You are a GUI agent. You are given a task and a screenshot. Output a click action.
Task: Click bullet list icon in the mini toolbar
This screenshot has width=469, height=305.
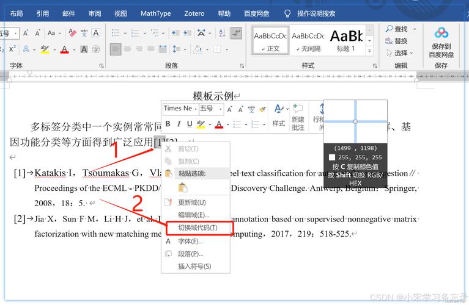(x=237, y=124)
